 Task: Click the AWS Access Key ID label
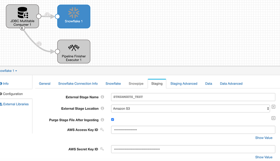[82, 130]
